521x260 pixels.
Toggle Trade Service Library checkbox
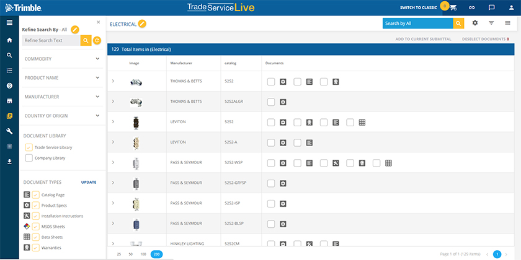pos(29,147)
